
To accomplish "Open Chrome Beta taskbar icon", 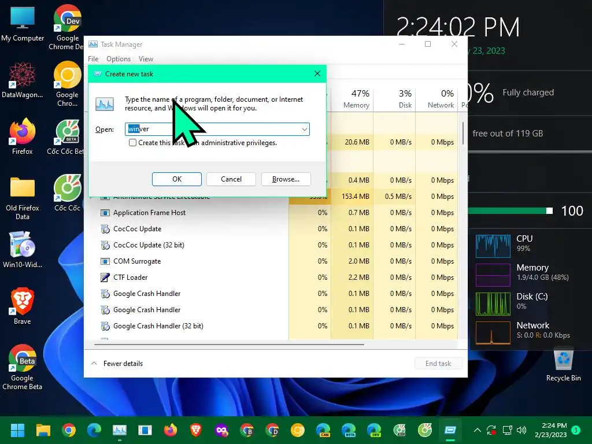I will 246,430.
